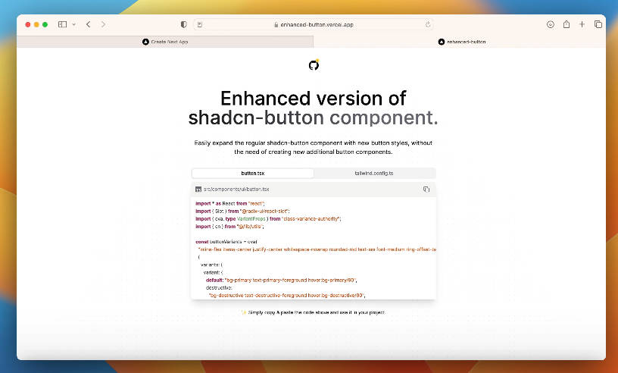Screen dimensions: 618x373
Task: Expand sidebar tab group dropdown arrow
Action: (x=73, y=24)
